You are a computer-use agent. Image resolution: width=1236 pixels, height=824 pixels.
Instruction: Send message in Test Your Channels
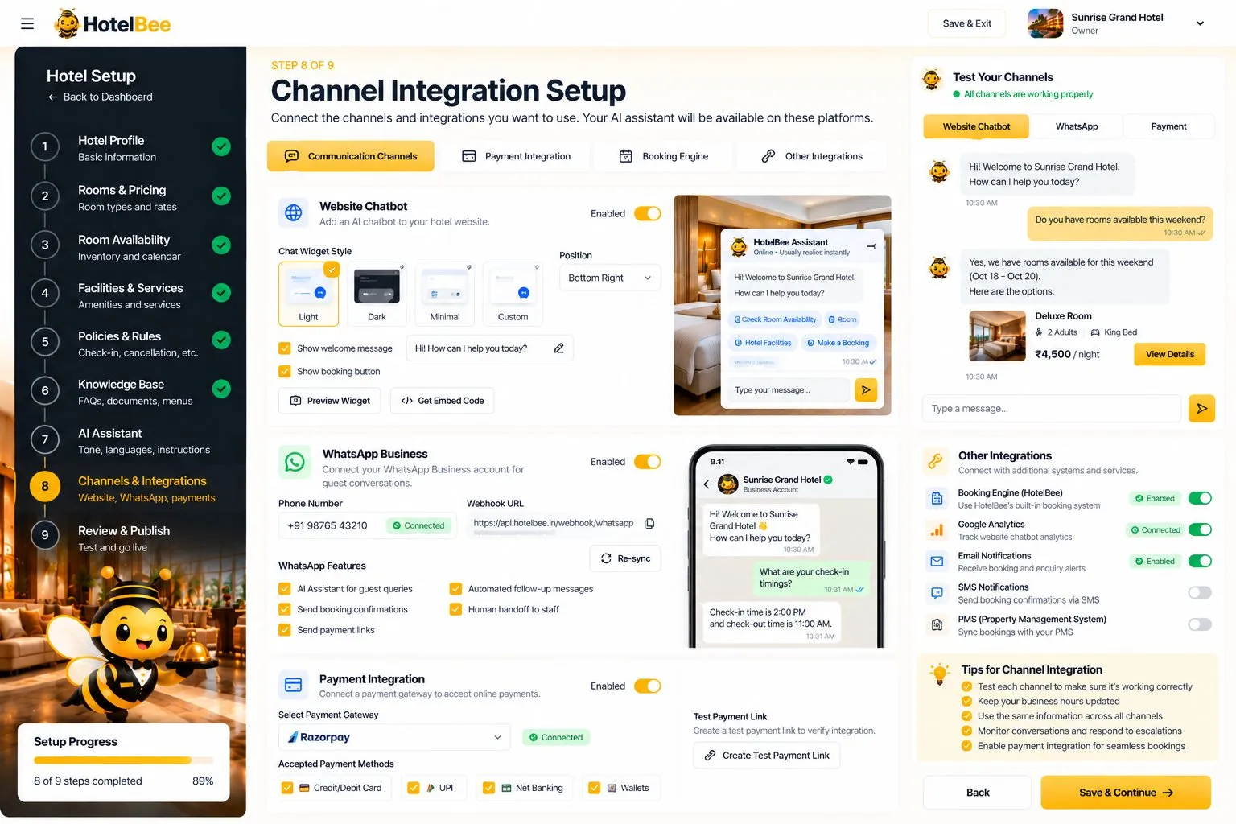pyautogui.click(x=1201, y=409)
